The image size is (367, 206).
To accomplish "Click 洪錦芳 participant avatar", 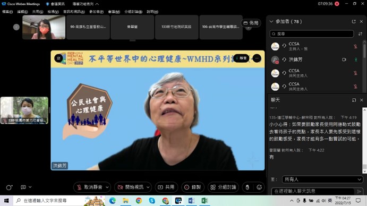I will [x=275, y=60].
